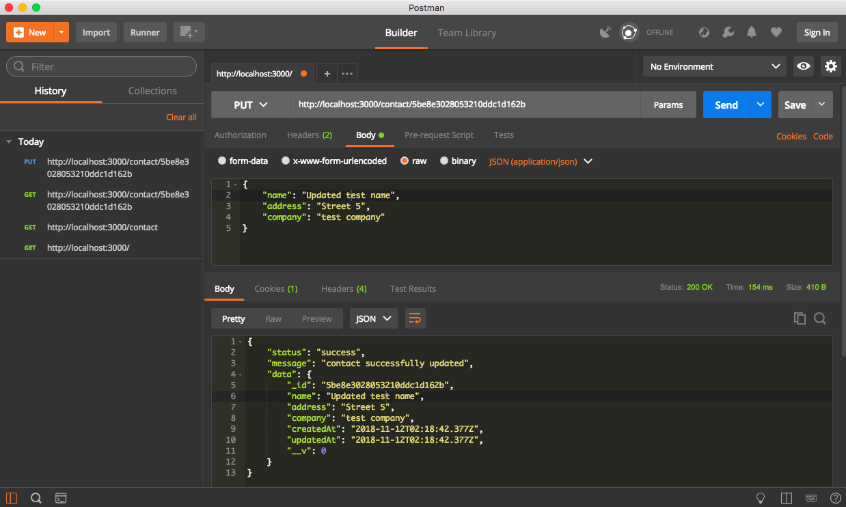Open the JSON (application/json) content type dropdown
Screen dimensions: 846x507
[x=541, y=161]
